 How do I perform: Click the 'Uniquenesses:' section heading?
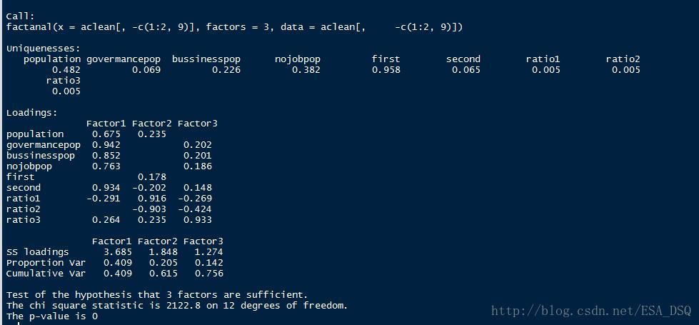click(x=43, y=48)
